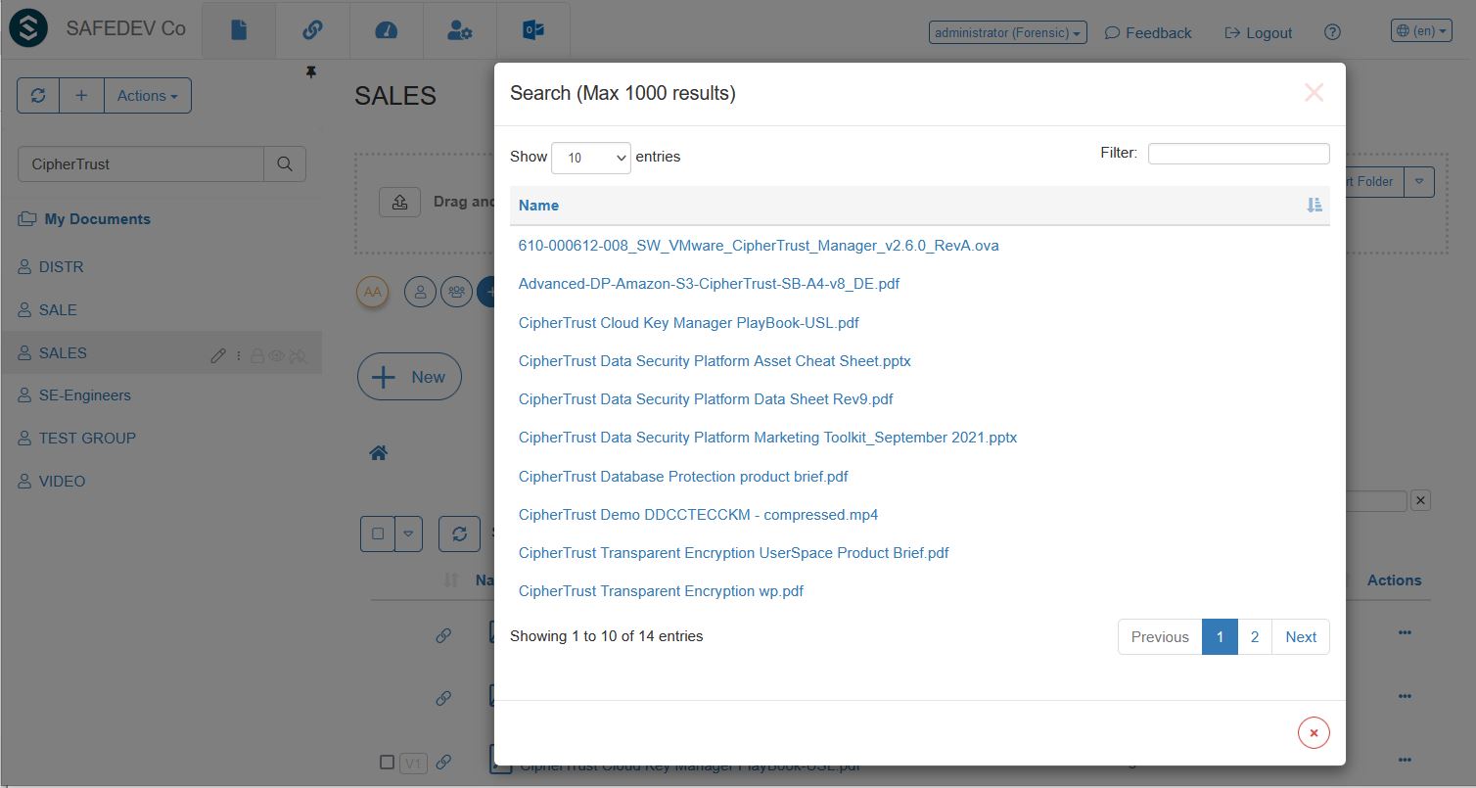Click the help question mark icon

click(1332, 32)
